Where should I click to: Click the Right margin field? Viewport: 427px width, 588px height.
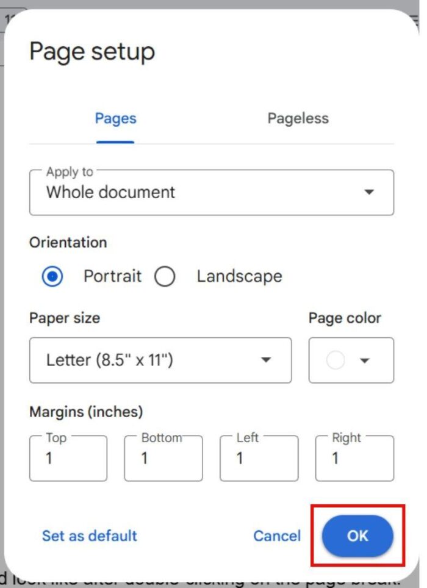(354, 458)
